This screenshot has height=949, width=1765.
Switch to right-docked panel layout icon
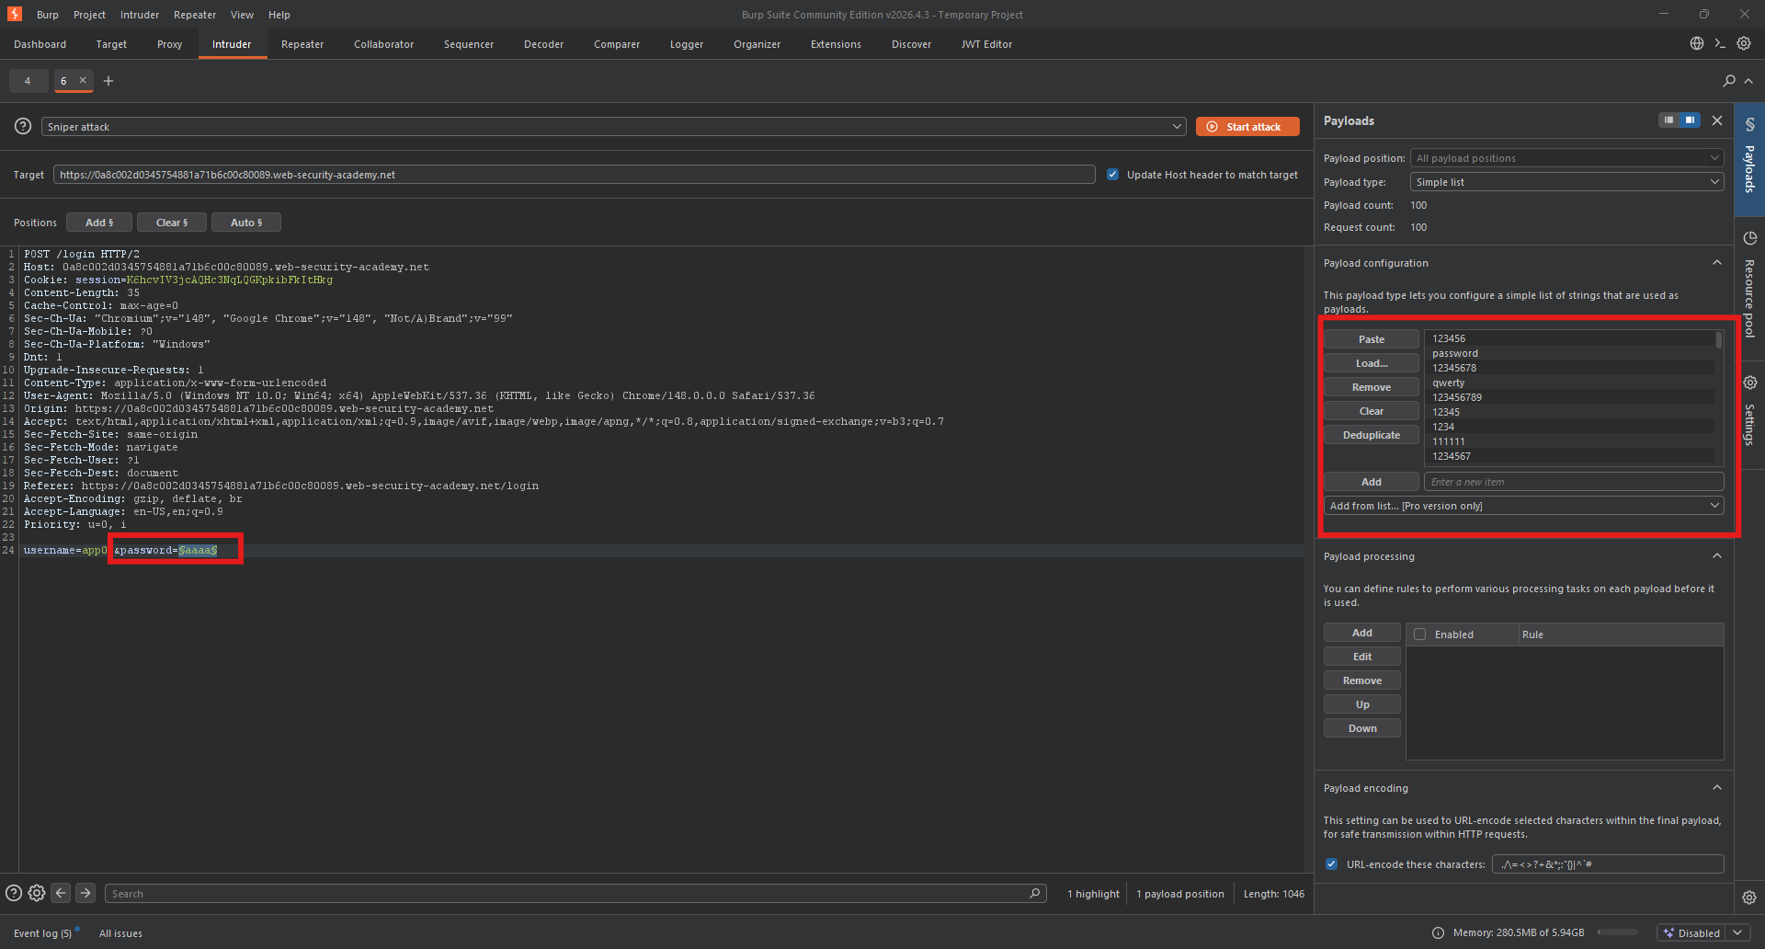click(x=1690, y=120)
